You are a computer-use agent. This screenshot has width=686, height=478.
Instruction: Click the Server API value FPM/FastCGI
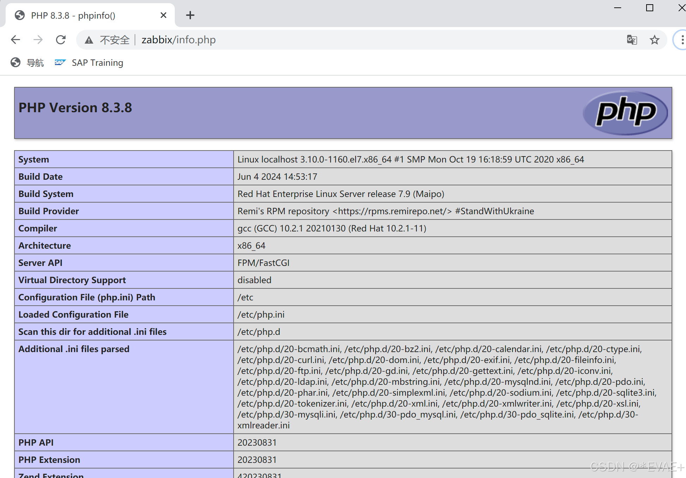point(263,262)
